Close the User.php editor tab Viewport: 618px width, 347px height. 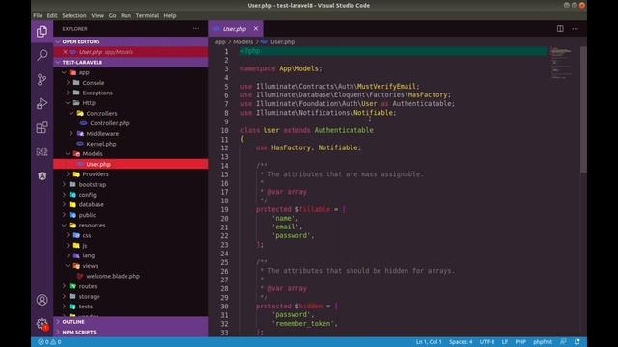(255, 29)
